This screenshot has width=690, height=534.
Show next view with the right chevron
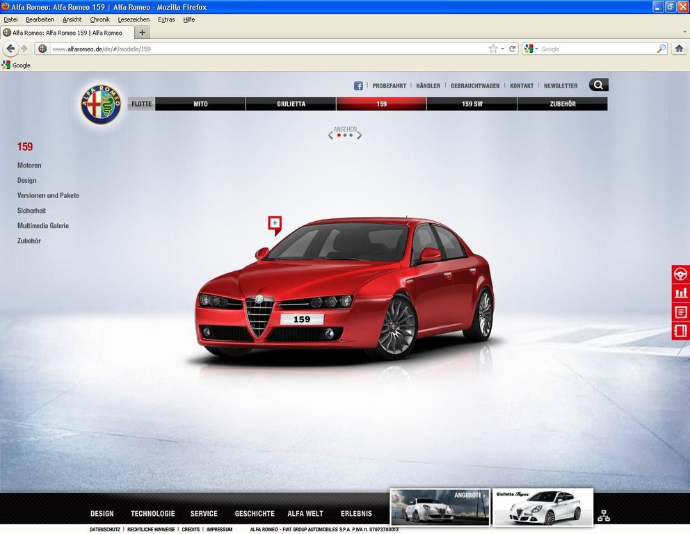pos(360,136)
